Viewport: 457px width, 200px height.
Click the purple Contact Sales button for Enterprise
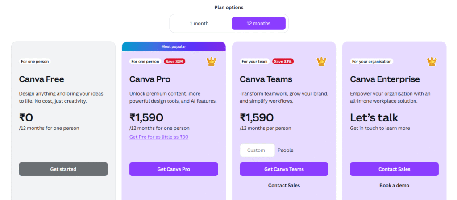pyautogui.click(x=395, y=169)
